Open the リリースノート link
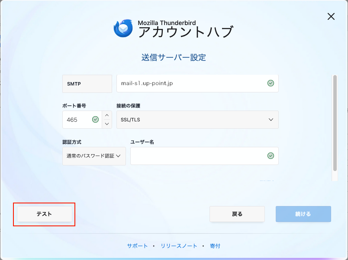The image size is (348, 260). pyautogui.click(x=179, y=246)
